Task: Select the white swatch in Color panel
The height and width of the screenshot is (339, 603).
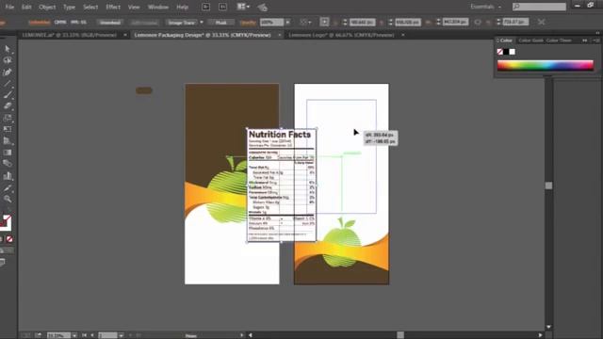Action: click(513, 52)
